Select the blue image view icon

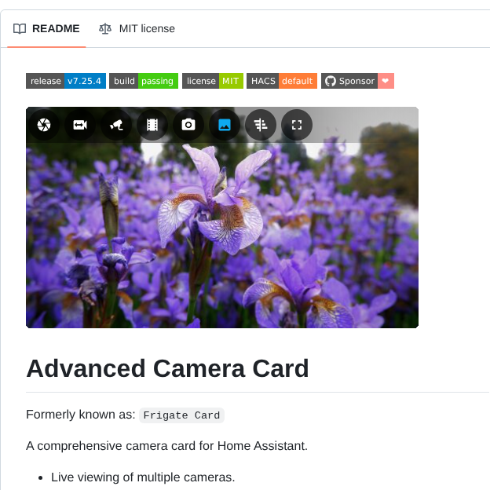(225, 125)
